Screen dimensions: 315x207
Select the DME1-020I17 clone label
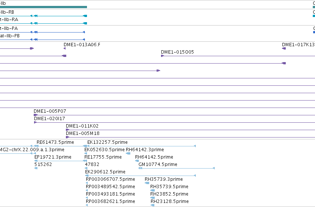pos(50,119)
